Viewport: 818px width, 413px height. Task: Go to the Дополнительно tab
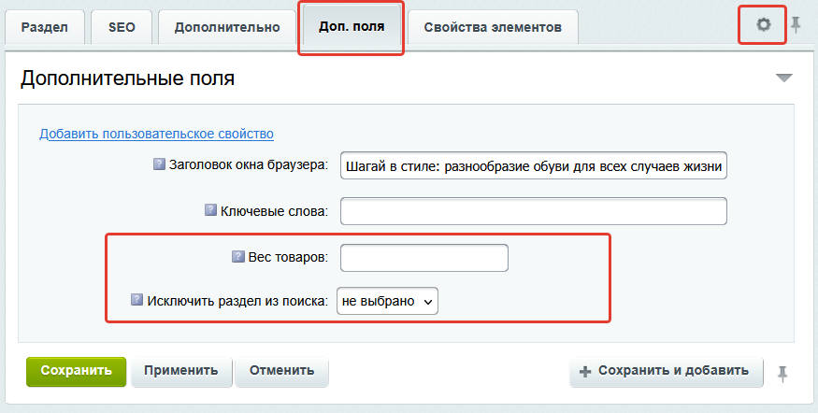(227, 27)
